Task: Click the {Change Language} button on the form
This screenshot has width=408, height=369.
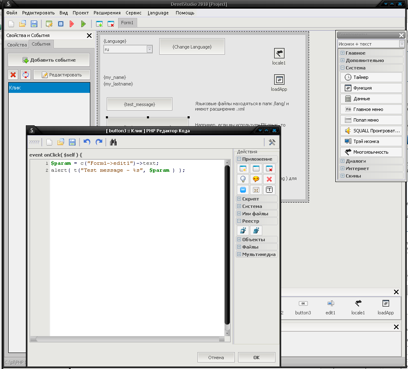Action: (192, 47)
